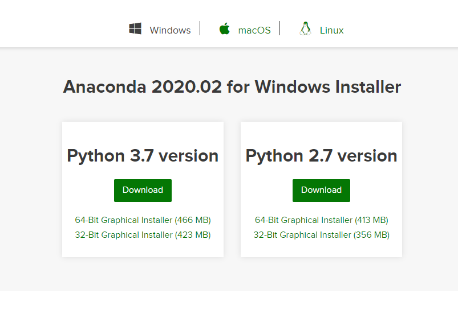Switch to the macOS tab
This screenshot has height=310, width=458.
tap(254, 30)
